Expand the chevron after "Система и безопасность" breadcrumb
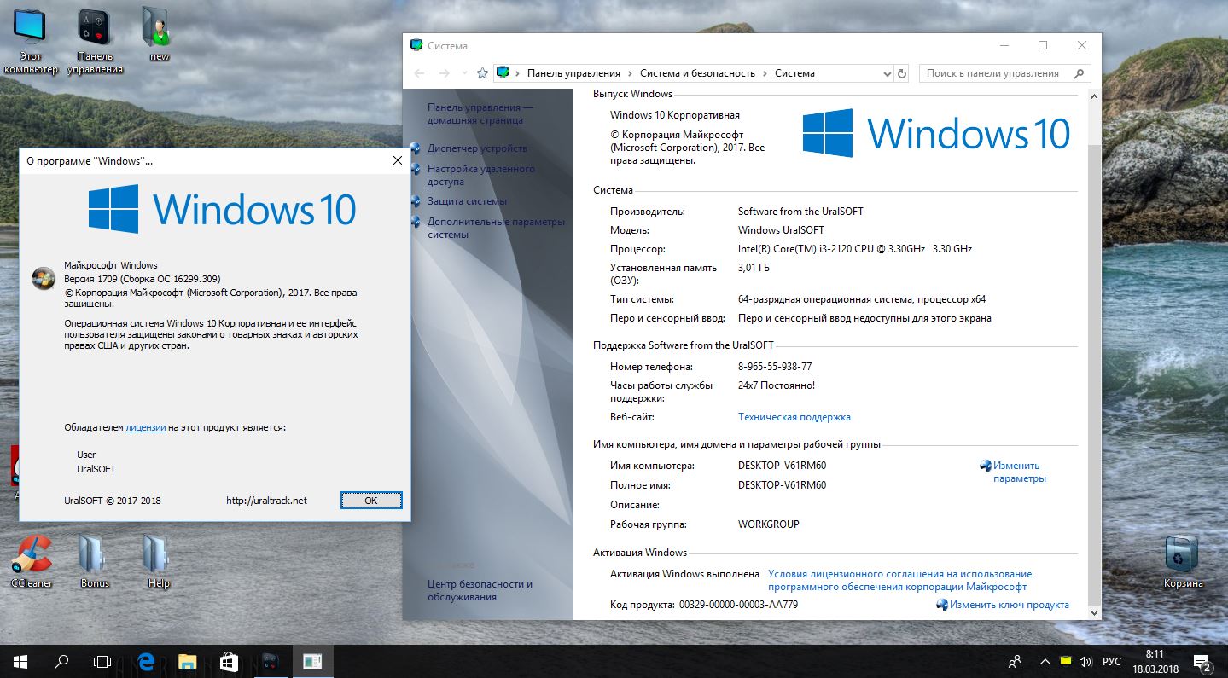Screen dimensions: 1228x678 [765, 73]
